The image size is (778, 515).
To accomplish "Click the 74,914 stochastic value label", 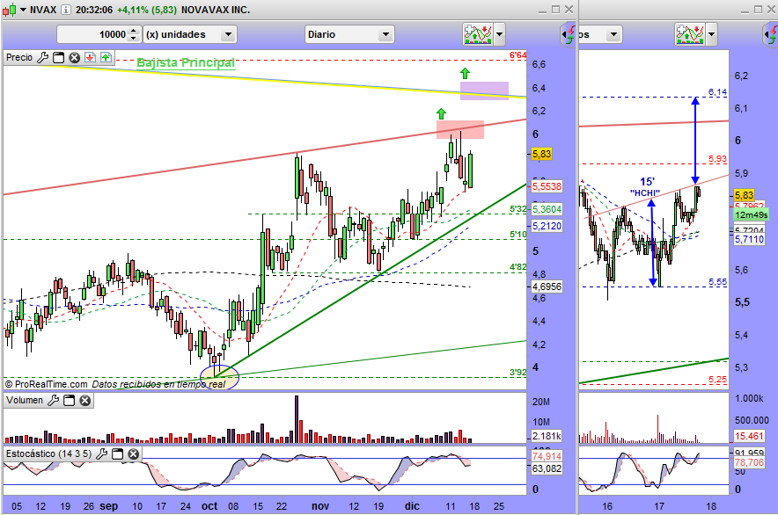I will point(547,456).
